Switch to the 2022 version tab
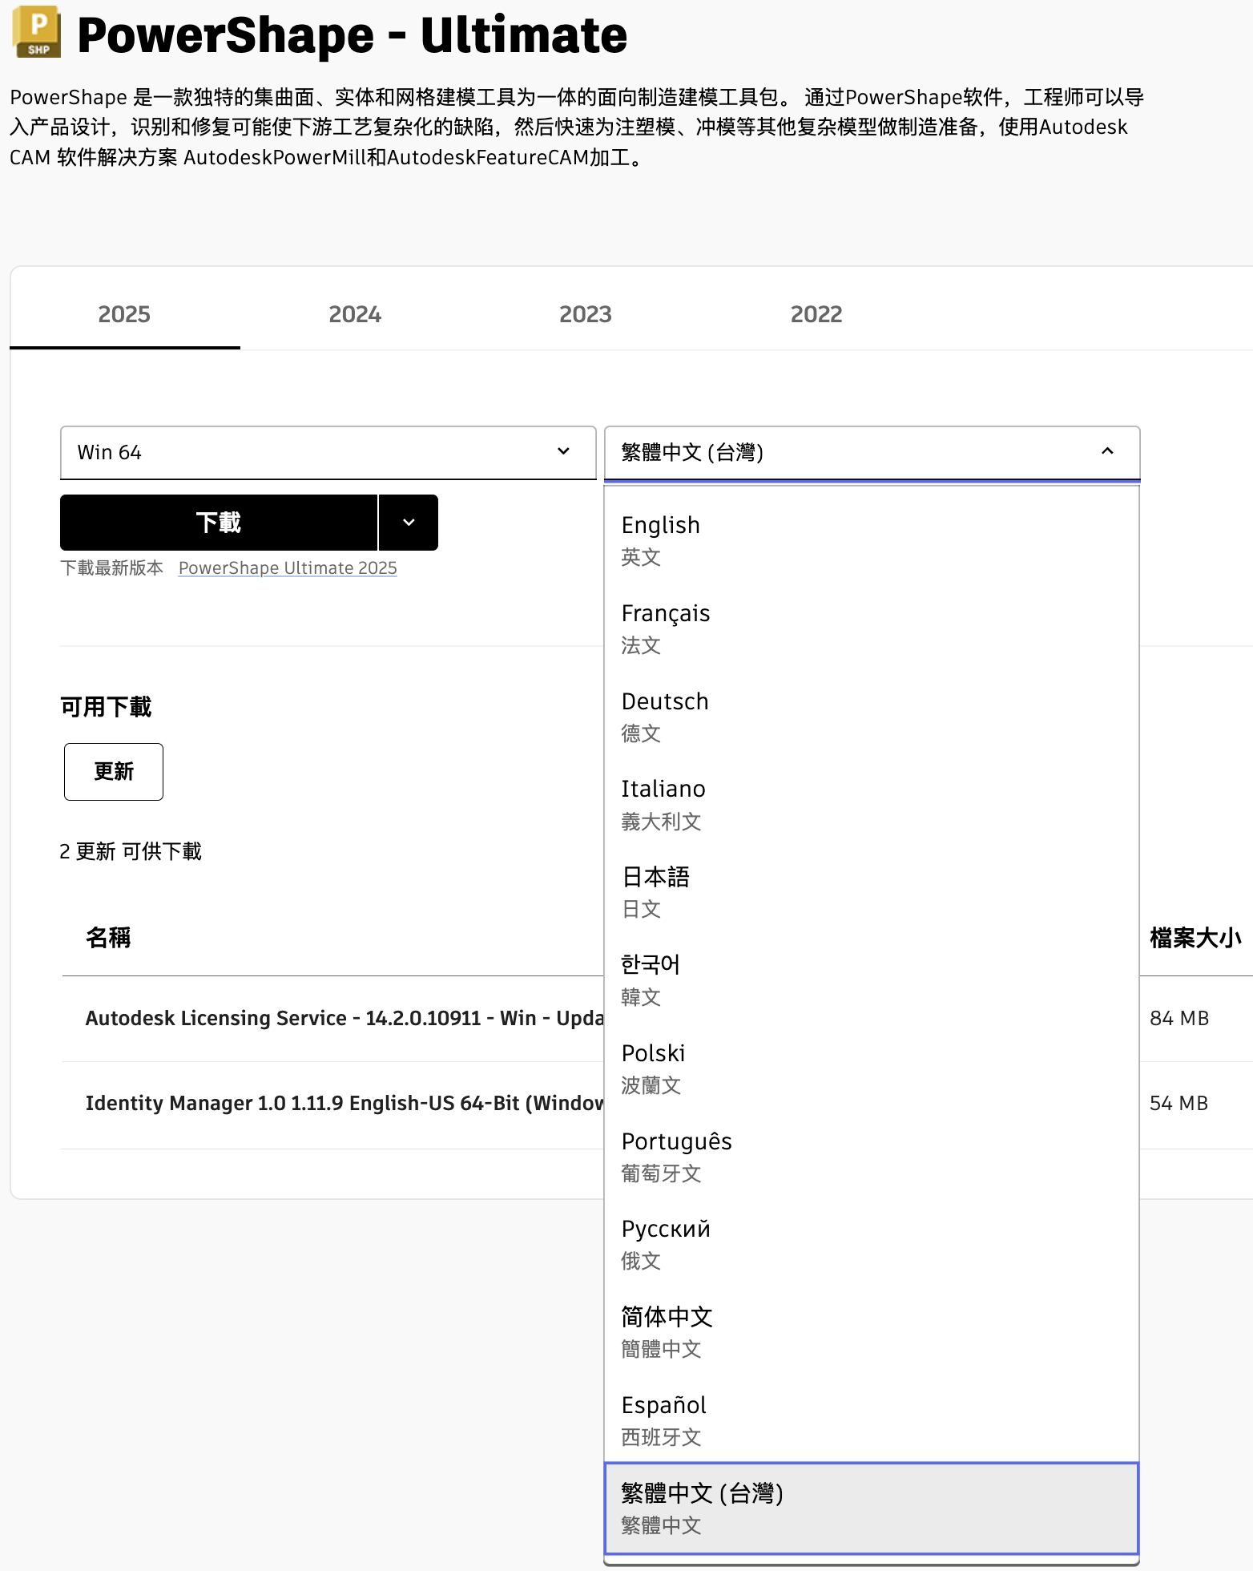The height and width of the screenshot is (1571, 1253). tap(816, 314)
